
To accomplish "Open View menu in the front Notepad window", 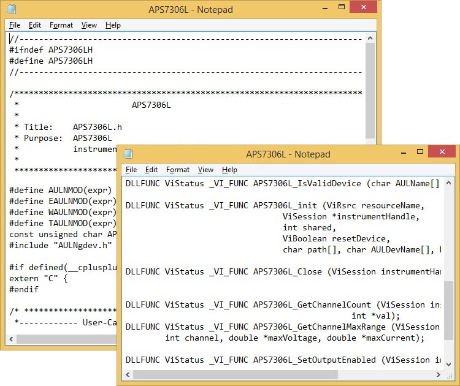I will point(206,170).
